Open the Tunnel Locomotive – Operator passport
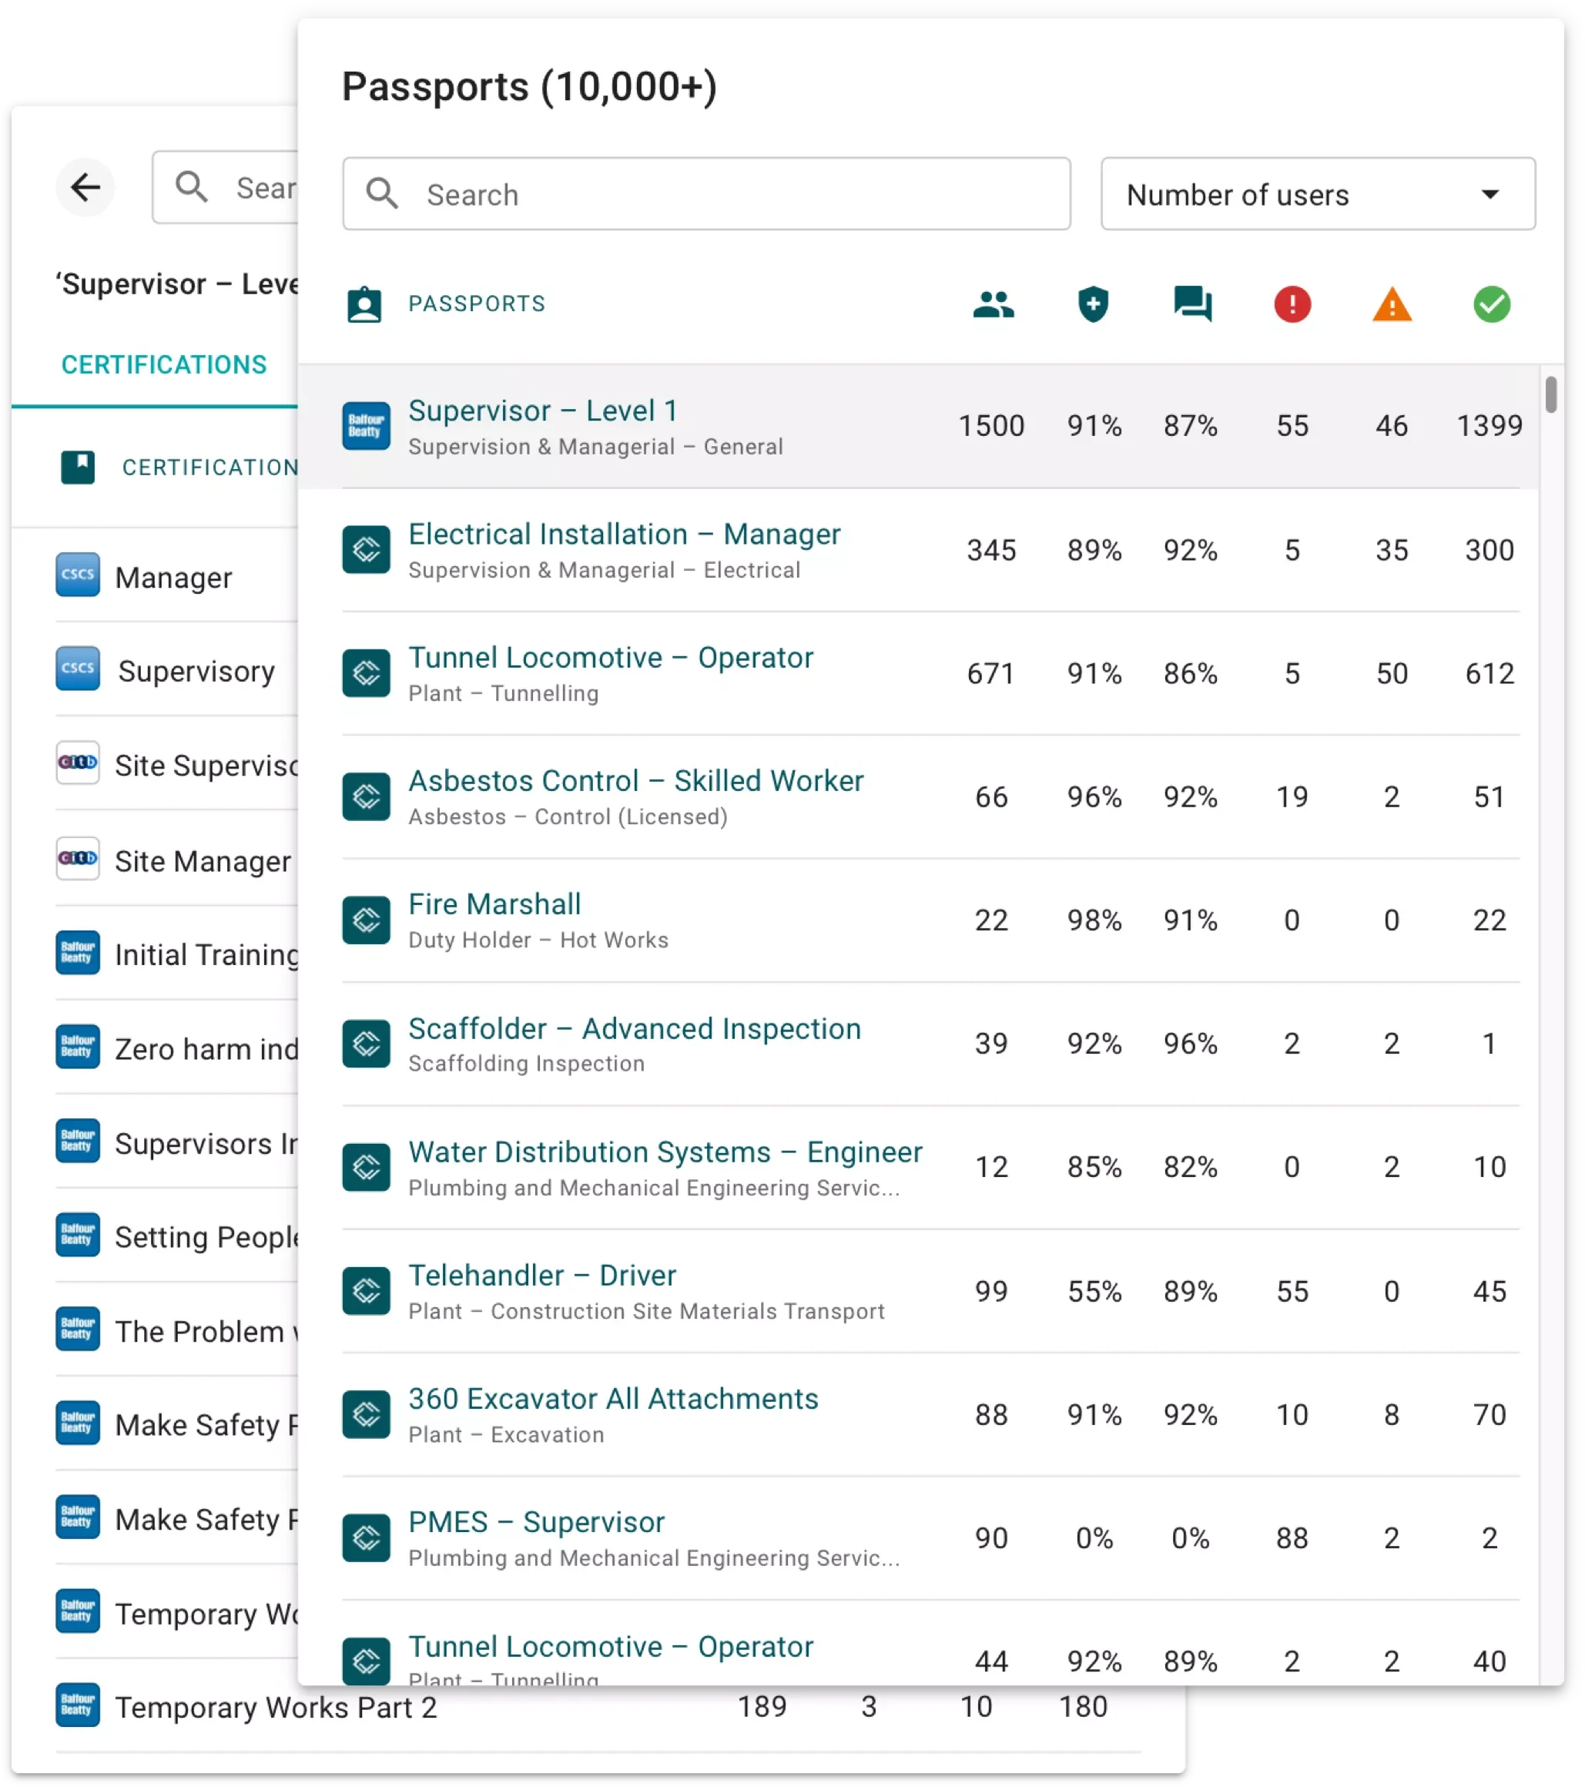Image resolution: width=1585 pixels, height=1787 pixels. click(610, 658)
